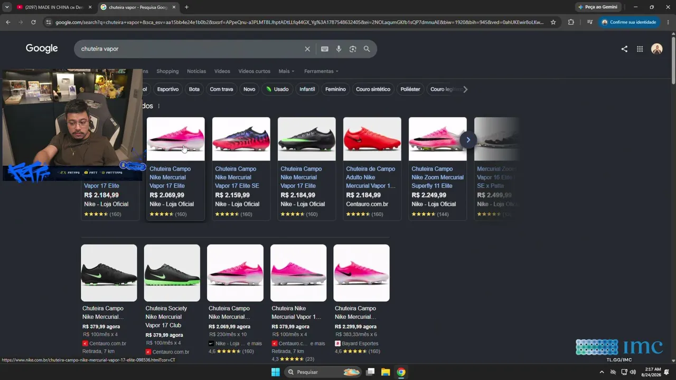This screenshot has width=676, height=380.
Task: Click the taskbar Pesquisar search box
Action: pos(323,372)
